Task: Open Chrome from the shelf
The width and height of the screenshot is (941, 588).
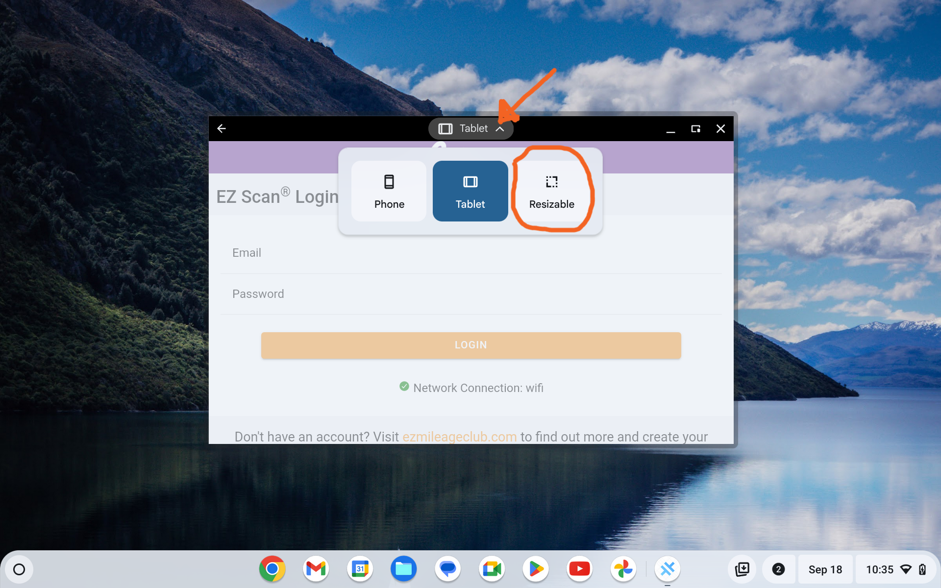Action: pos(272,569)
